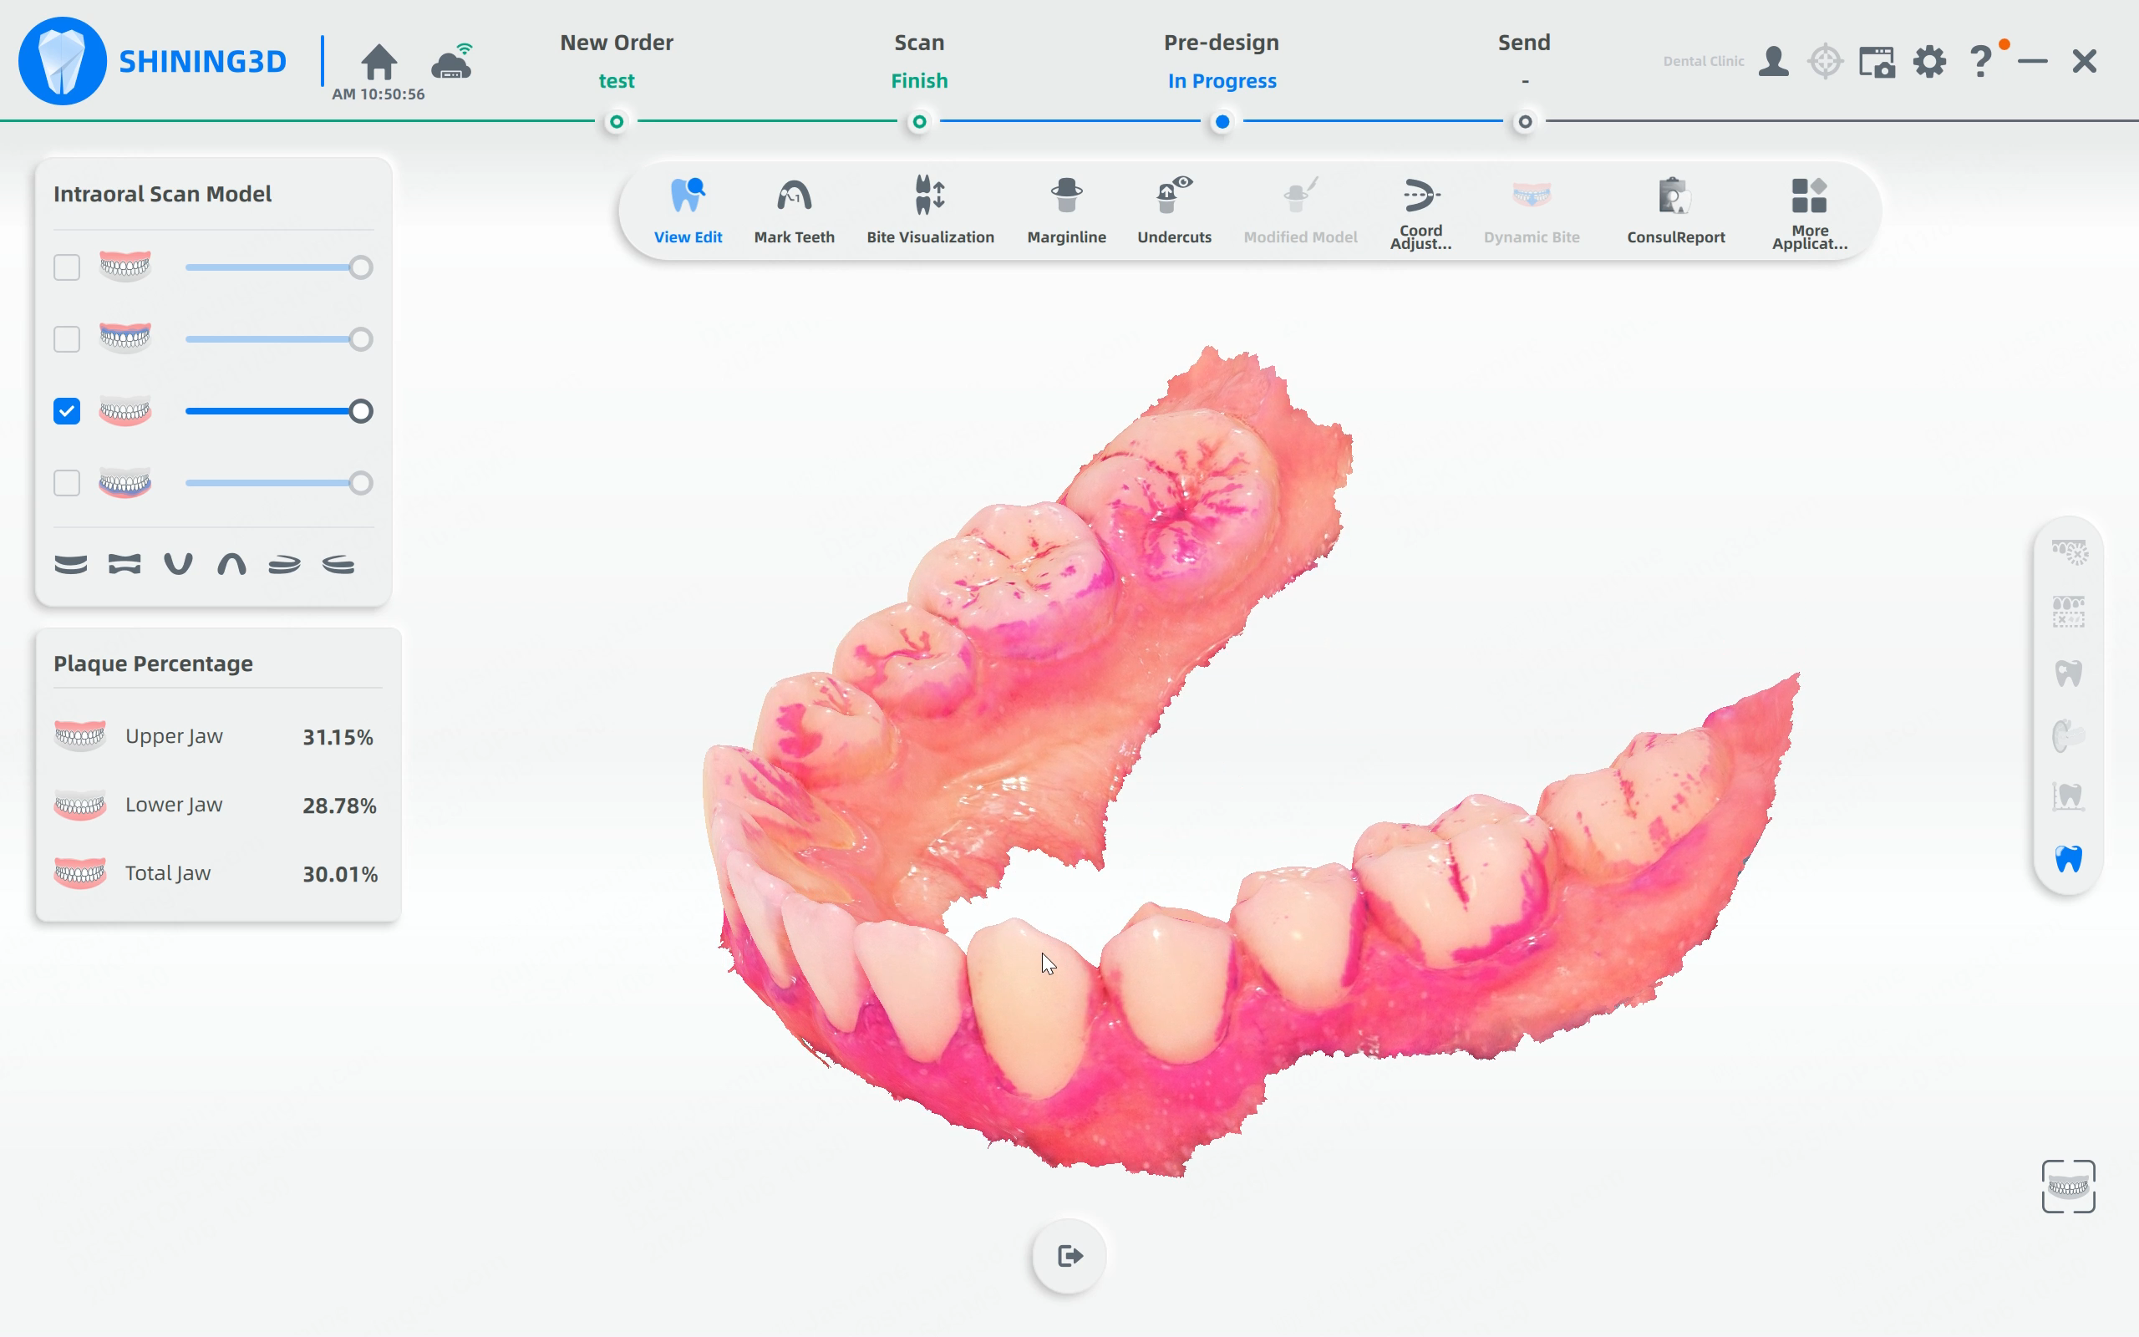Click the exit arrow button below model
The height and width of the screenshot is (1337, 2139).
(x=1069, y=1256)
